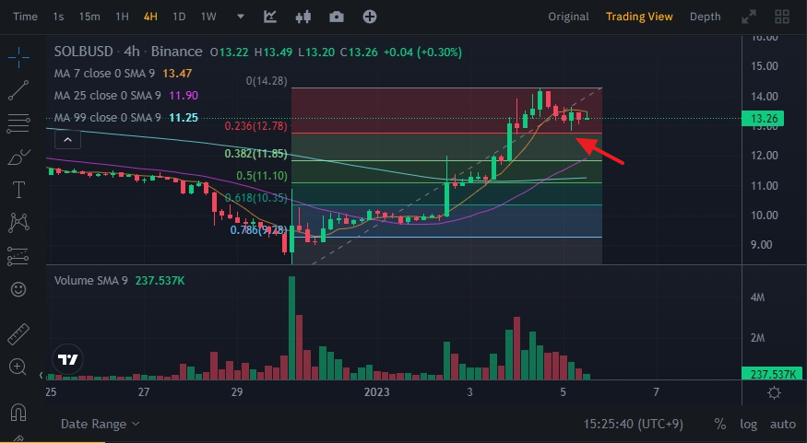
Task: Click the 0(14.28) Fibonacci level label
Action: tap(267, 81)
